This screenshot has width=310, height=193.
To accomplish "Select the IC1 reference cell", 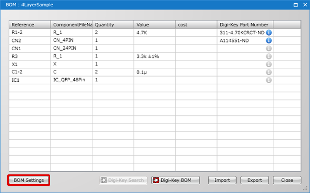I will (29, 80).
